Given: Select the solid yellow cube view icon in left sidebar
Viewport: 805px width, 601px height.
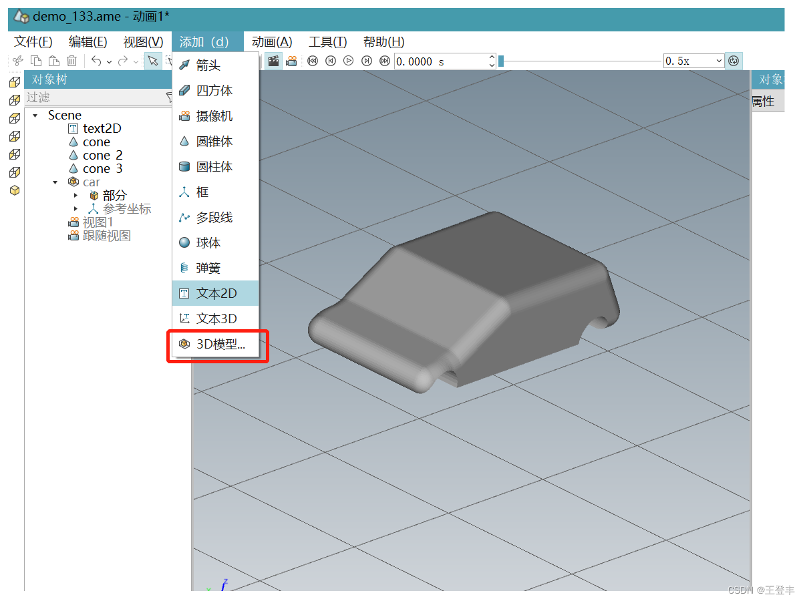Looking at the screenshot, I should pyautogui.click(x=15, y=190).
